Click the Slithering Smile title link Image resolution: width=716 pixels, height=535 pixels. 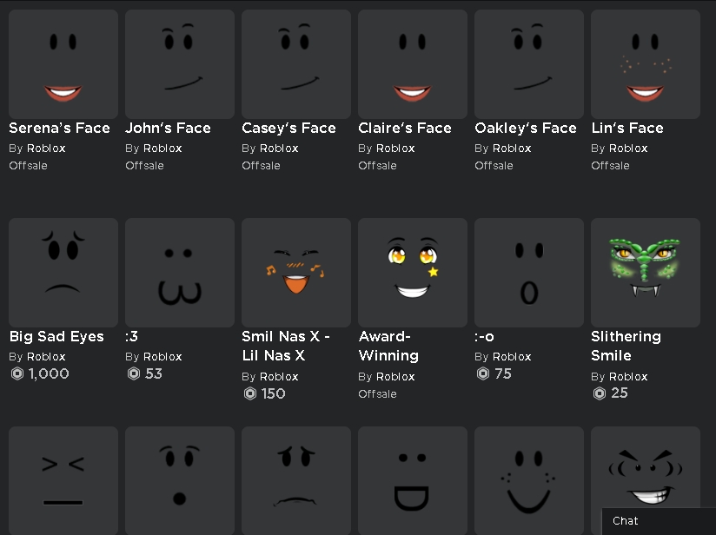point(626,346)
